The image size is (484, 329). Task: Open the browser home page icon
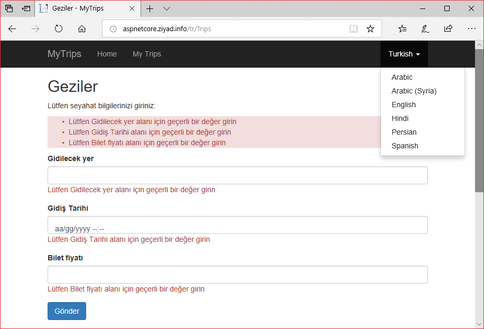click(x=81, y=29)
